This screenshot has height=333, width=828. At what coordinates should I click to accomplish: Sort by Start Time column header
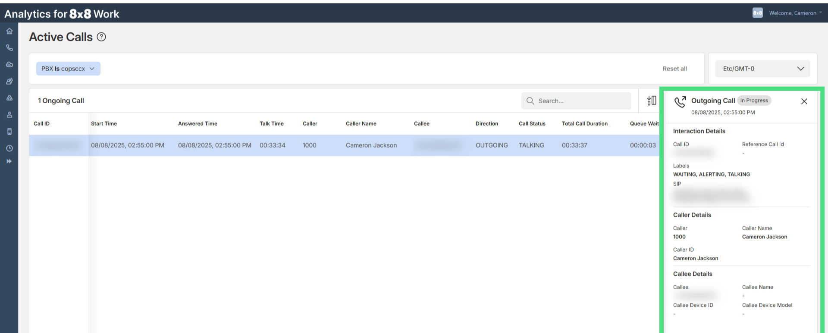point(104,123)
